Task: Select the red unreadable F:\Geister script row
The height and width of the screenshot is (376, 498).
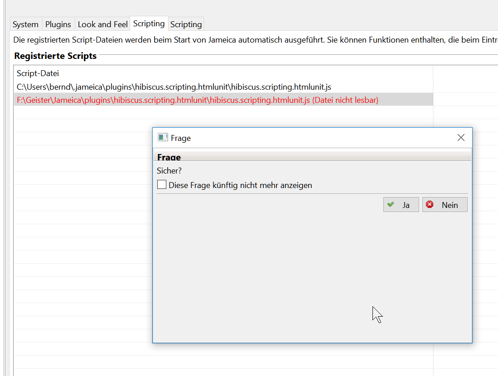Action: (197, 100)
